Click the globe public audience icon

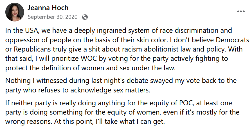[85, 17]
